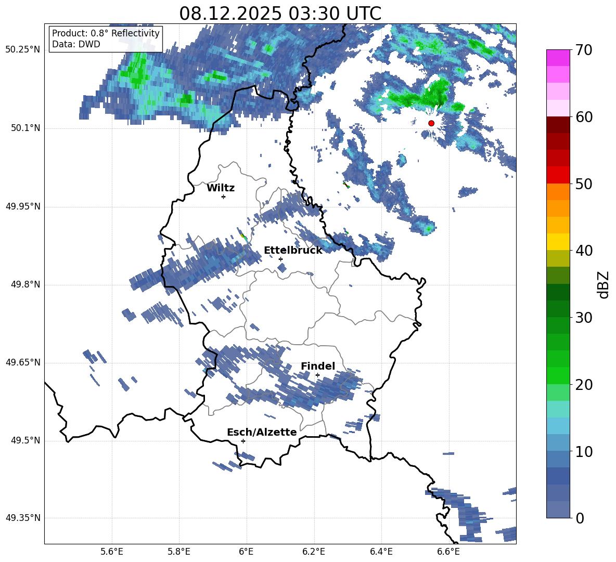
Task: Click the 6.4°E longitude label
Action: click(381, 552)
